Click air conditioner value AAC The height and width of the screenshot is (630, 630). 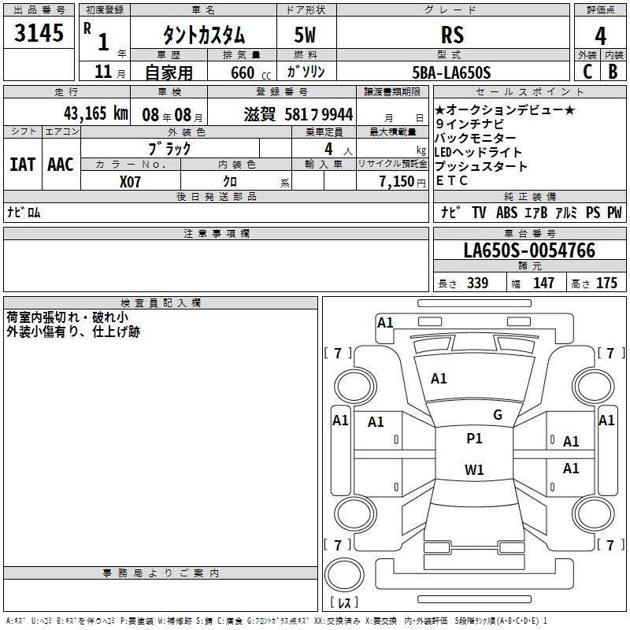(61, 165)
